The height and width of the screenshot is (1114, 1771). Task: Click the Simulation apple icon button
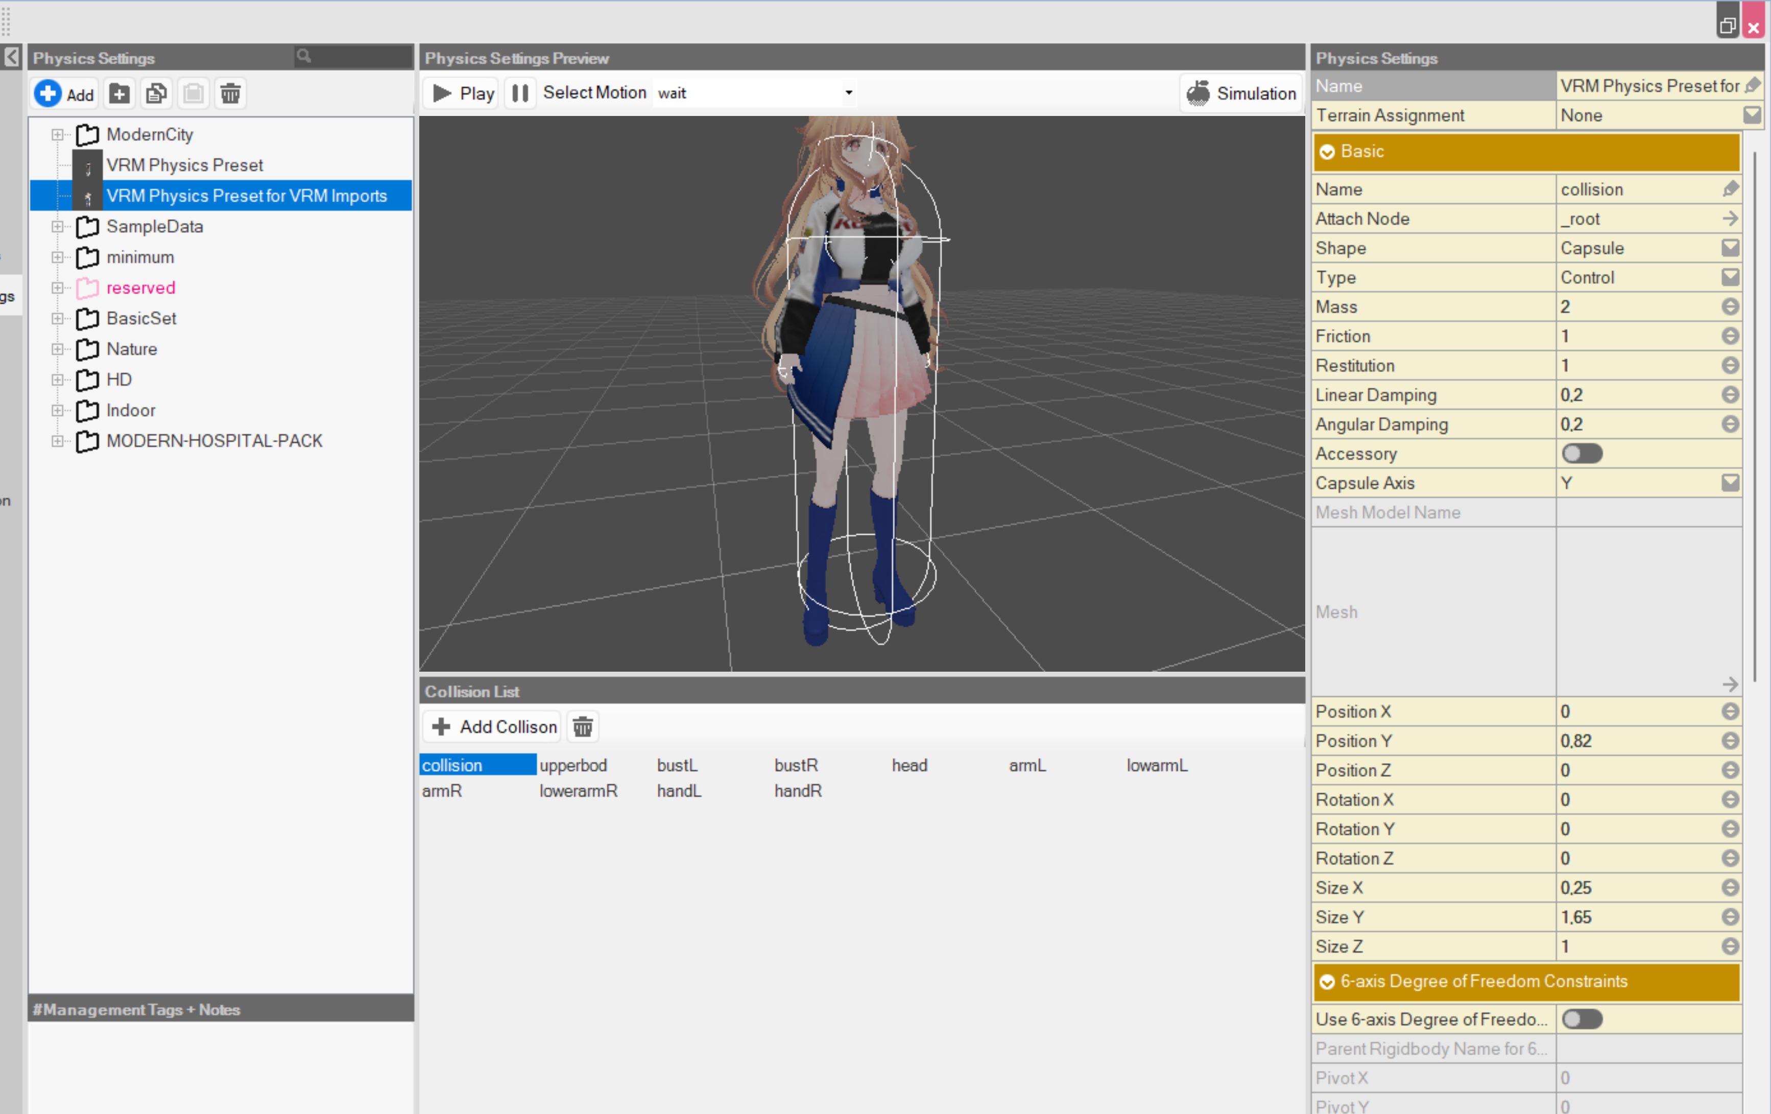[1241, 93]
